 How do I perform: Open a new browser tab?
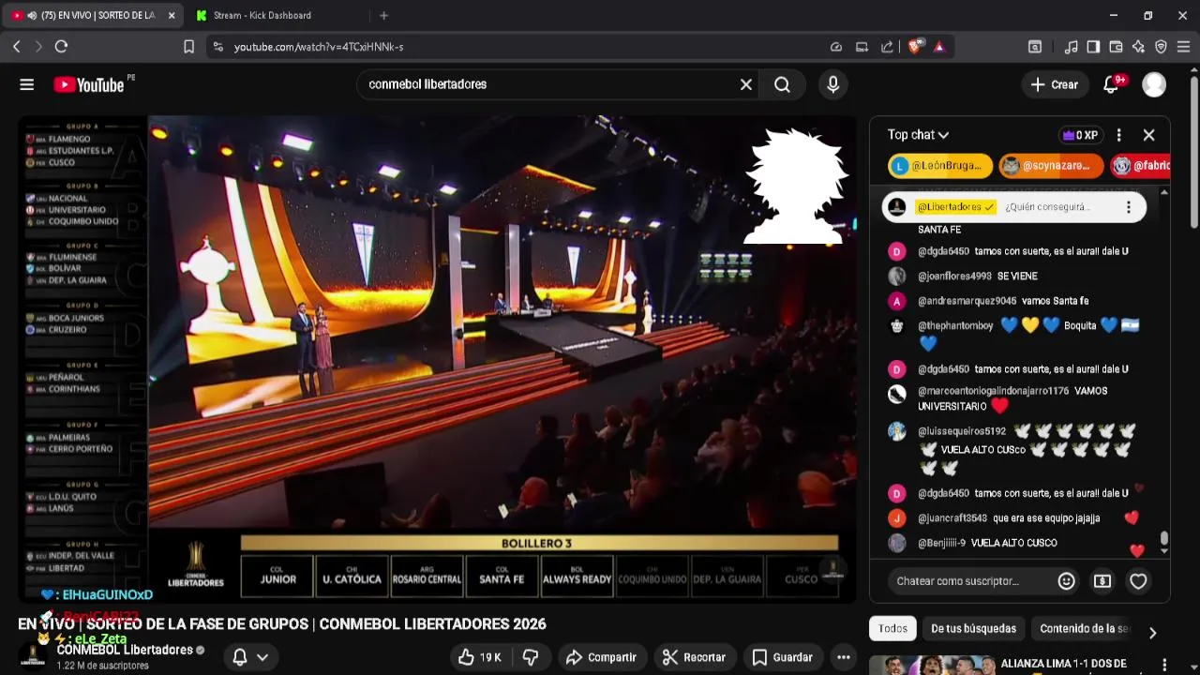(x=383, y=15)
